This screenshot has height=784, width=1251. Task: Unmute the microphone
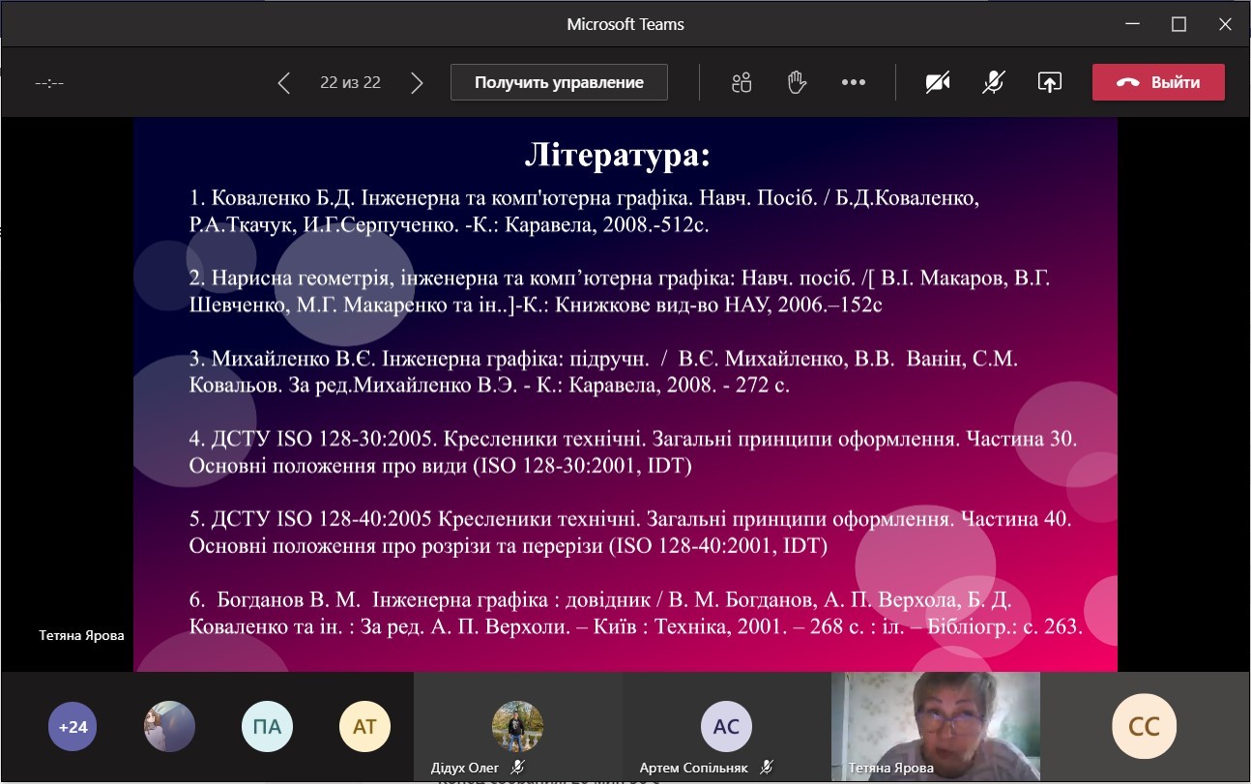[993, 83]
